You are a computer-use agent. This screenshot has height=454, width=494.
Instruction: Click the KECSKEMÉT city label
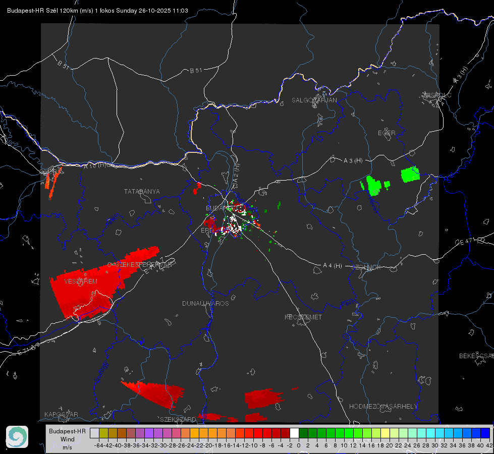(x=303, y=317)
